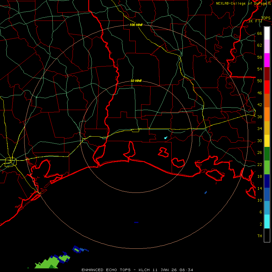Select the mustard gold legend swatch

[267, 128]
